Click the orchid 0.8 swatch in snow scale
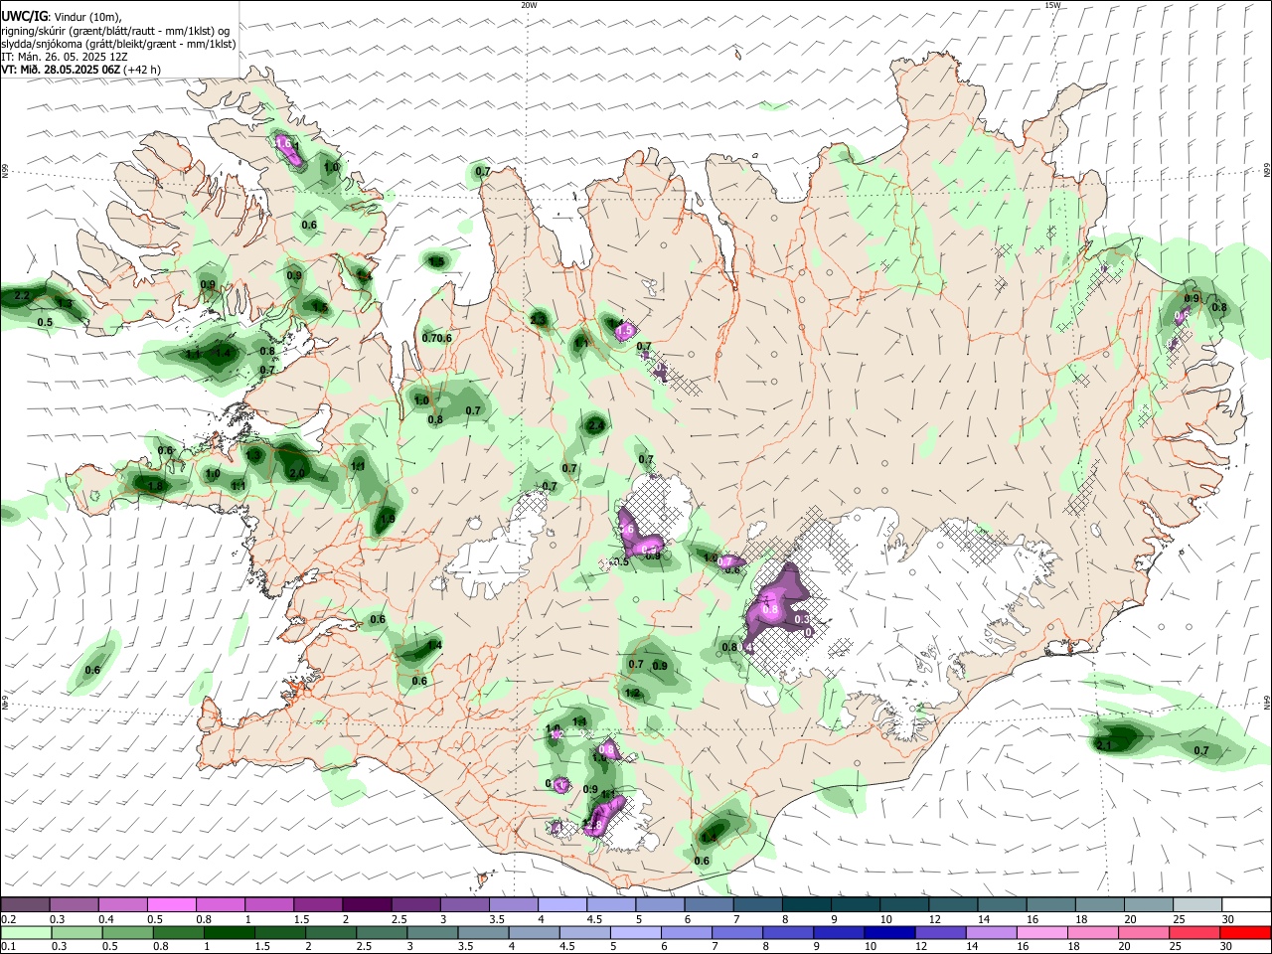This screenshot has height=954, width=1272. (219, 904)
